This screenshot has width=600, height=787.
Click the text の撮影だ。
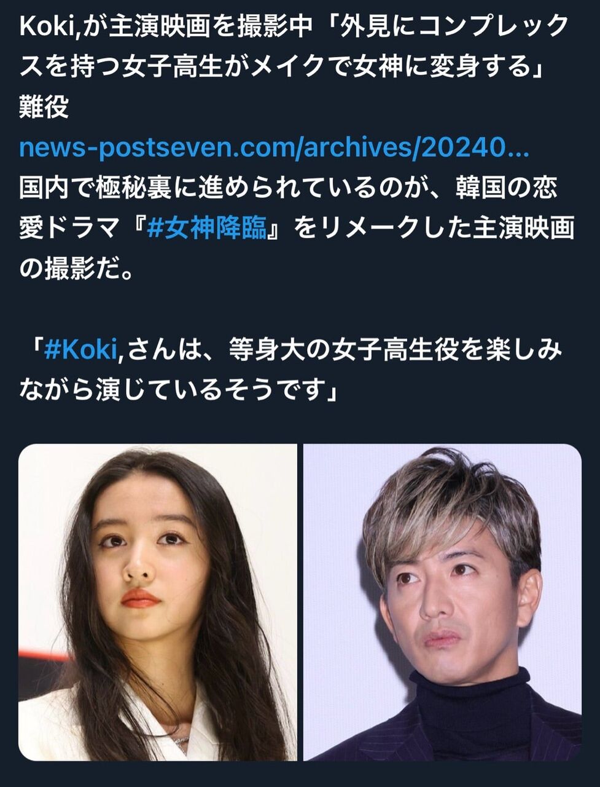click(76, 269)
